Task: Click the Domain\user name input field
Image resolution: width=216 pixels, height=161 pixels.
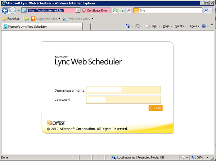Action: pos(123,90)
